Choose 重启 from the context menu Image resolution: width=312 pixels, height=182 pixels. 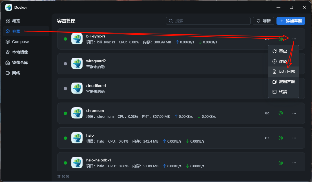click(x=283, y=51)
